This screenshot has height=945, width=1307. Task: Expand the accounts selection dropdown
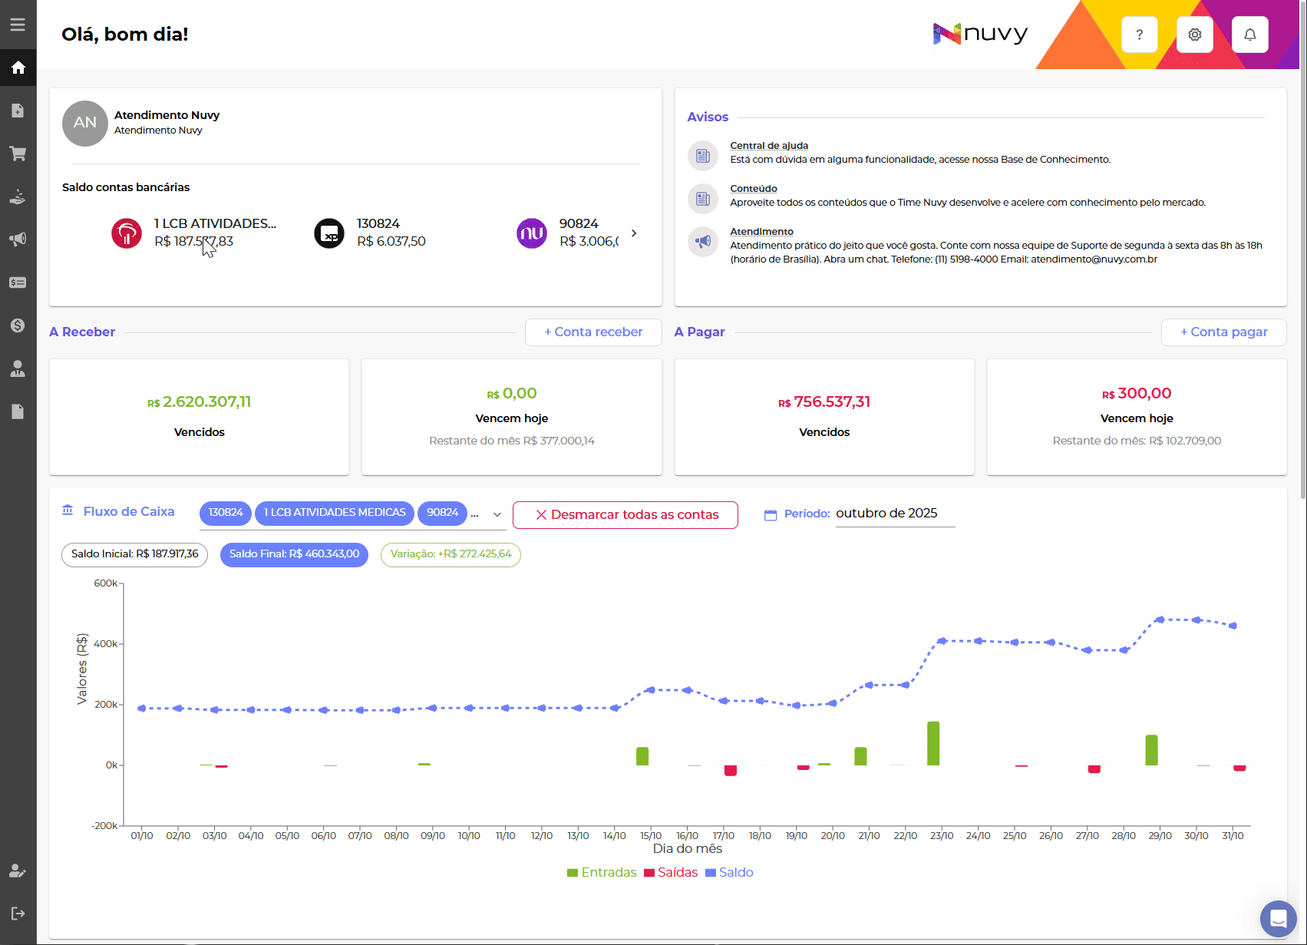(x=497, y=515)
